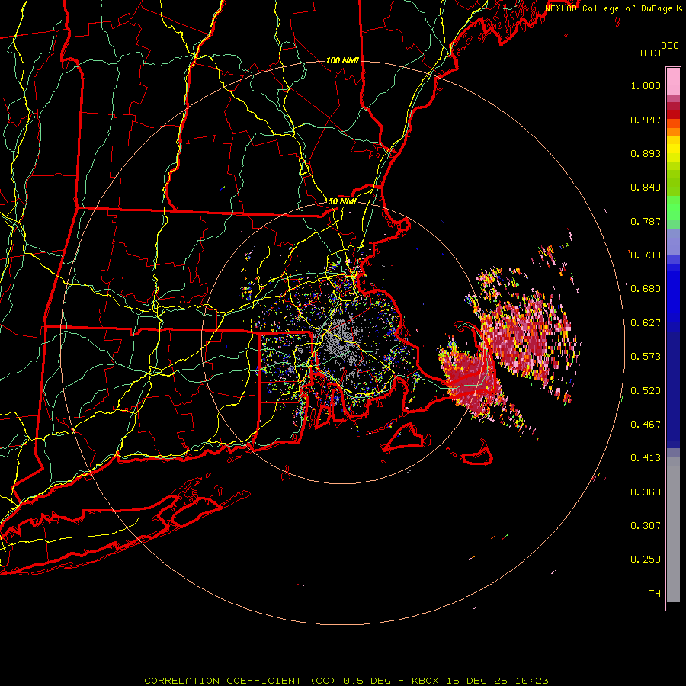Click the 0.840 scale value
The height and width of the screenshot is (686, 686).
pyautogui.click(x=646, y=188)
